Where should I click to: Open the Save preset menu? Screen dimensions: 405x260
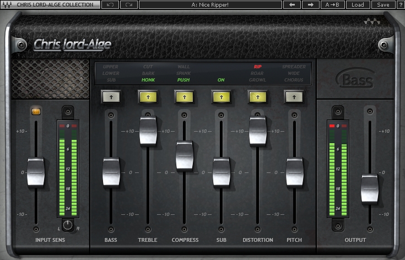383,4
